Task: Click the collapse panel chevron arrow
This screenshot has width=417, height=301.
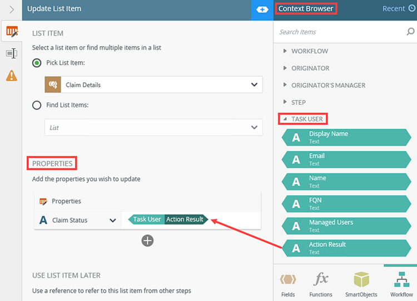Action: click(x=11, y=9)
